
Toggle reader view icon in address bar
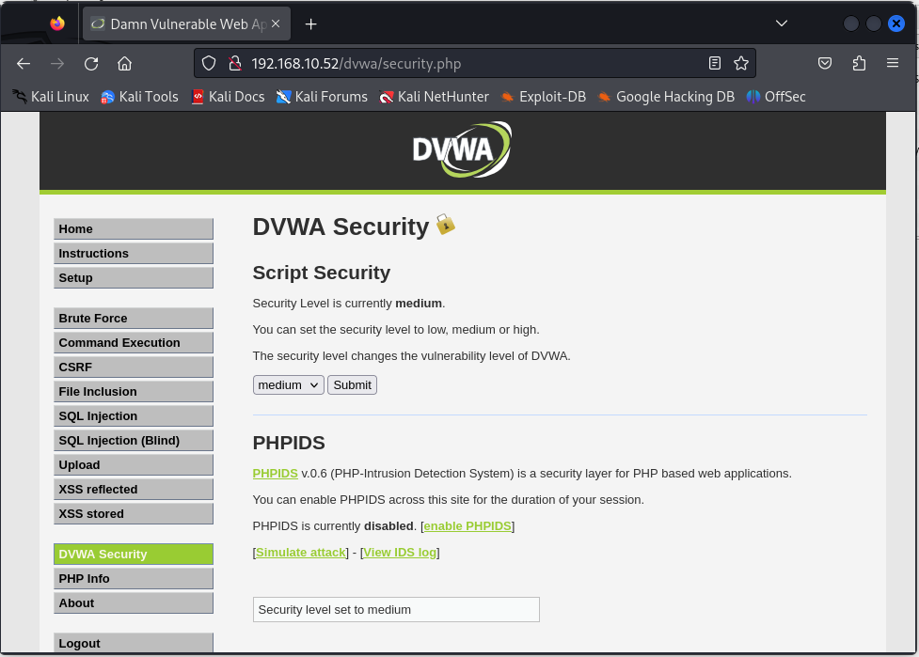pos(715,63)
